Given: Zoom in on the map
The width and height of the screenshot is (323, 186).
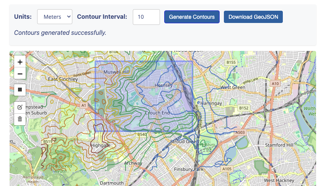Looking at the screenshot, I should click(x=20, y=62).
